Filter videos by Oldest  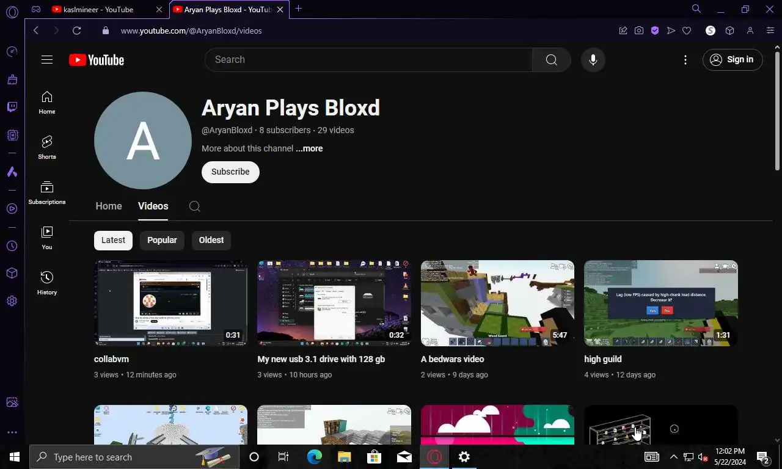(211, 240)
